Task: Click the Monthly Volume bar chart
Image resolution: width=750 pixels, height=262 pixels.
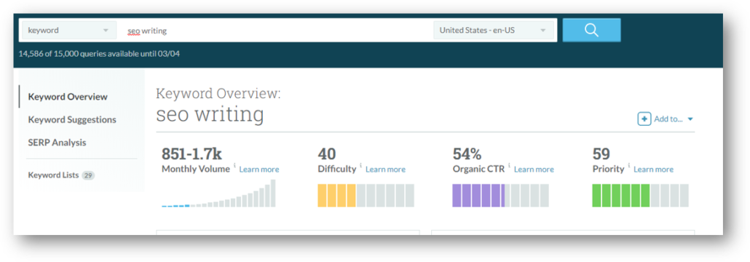Action: tap(218, 193)
